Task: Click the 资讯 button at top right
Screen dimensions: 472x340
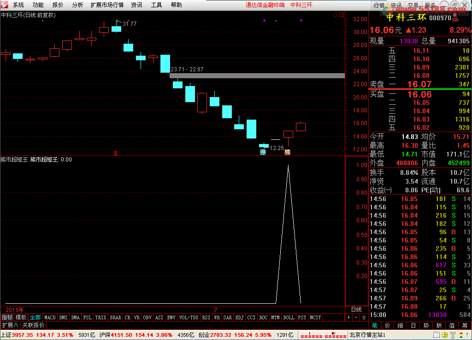Action: click(x=396, y=5)
